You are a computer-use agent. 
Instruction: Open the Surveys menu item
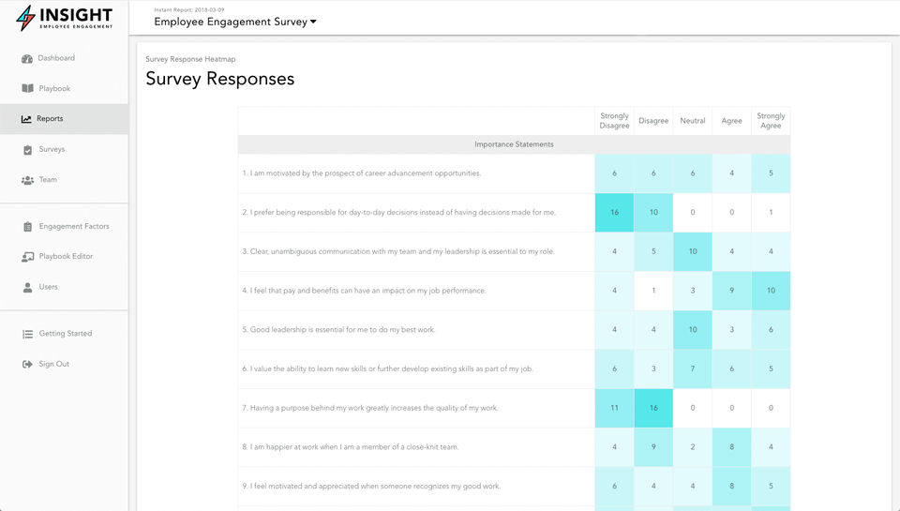pyautogui.click(x=52, y=149)
